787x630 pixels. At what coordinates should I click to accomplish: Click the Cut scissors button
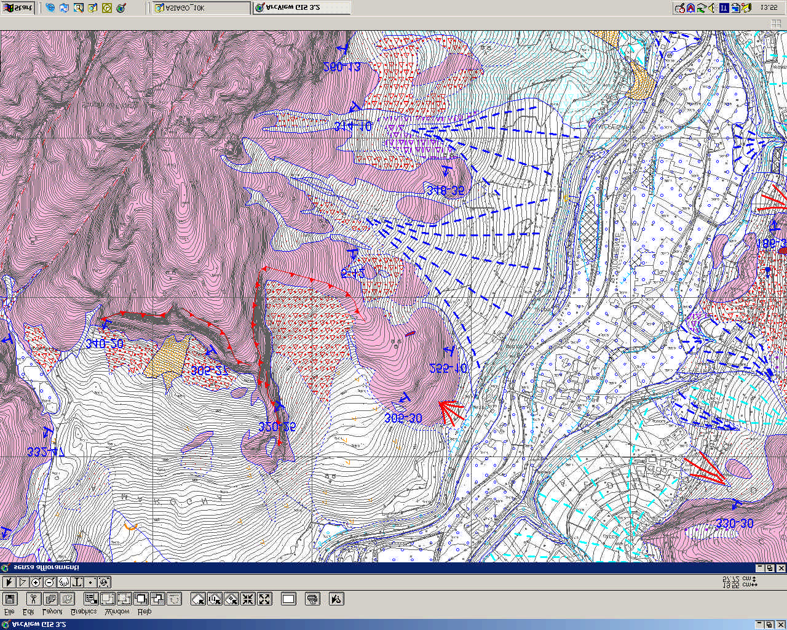pos(34,599)
